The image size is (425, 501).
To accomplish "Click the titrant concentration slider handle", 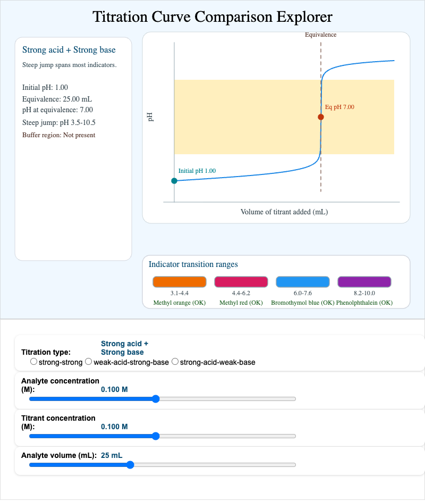I will (x=156, y=436).
